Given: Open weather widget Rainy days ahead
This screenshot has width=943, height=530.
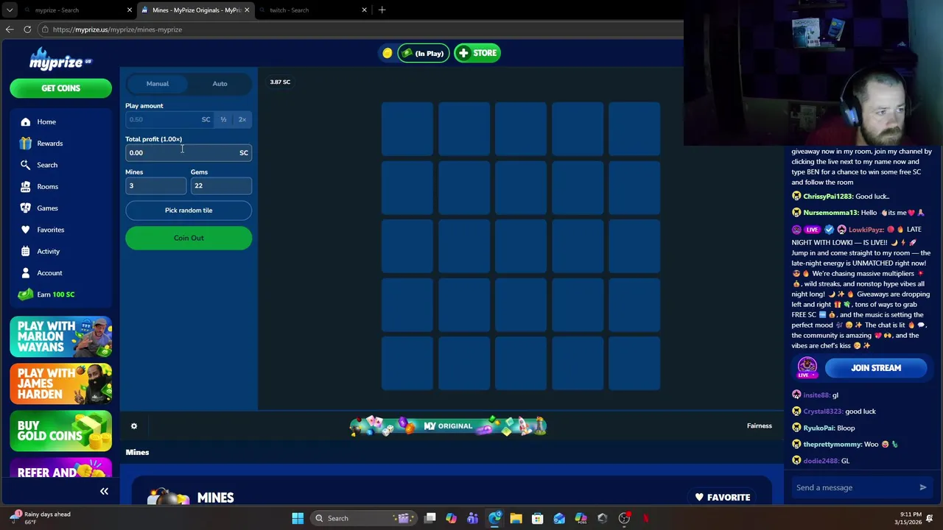Looking at the screenshot, I should (x=41, y=517).
